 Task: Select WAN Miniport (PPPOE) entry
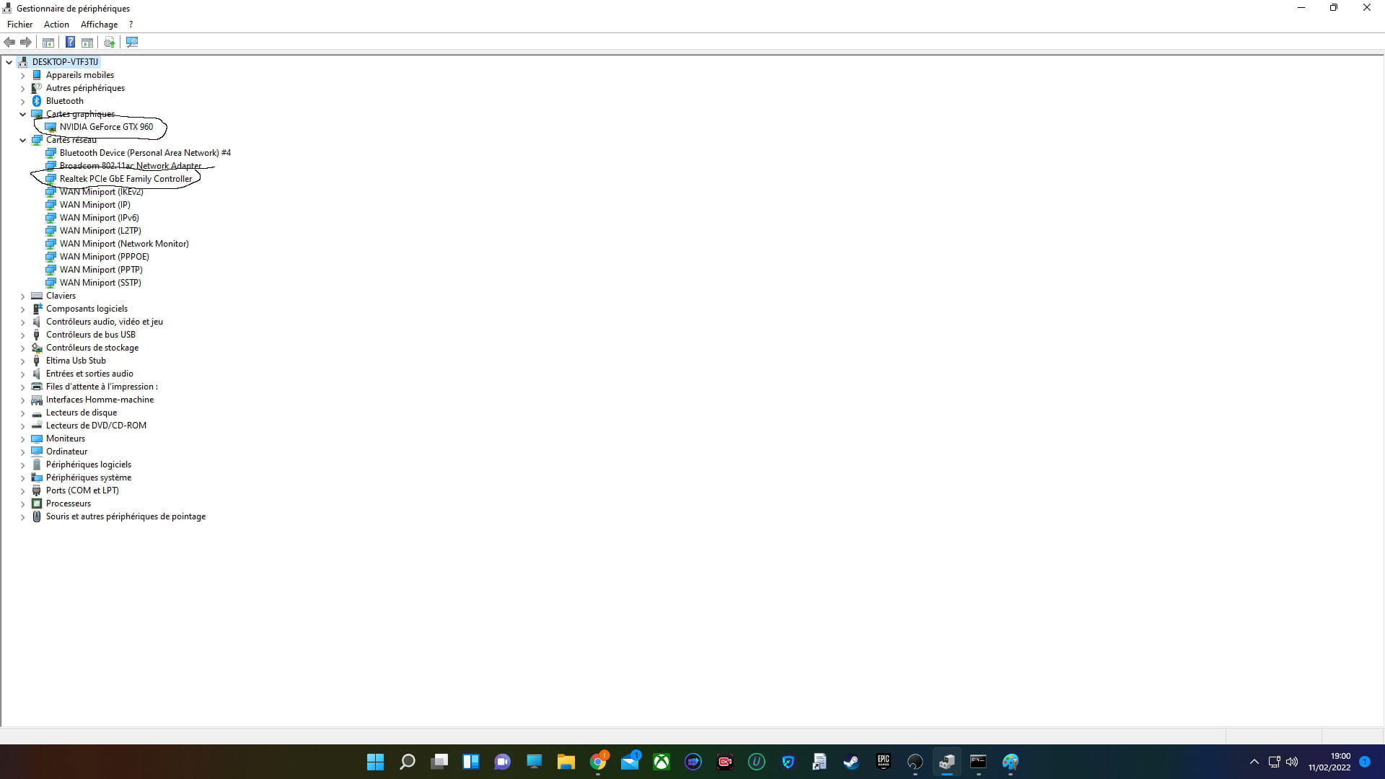pos(104,257)
